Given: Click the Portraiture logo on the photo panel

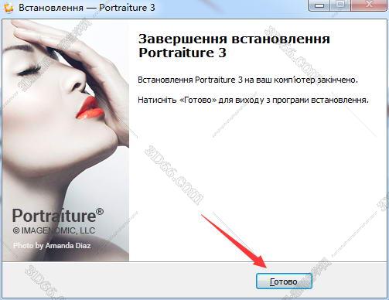Looking at the screenshot, I should [x=58, y=216].
